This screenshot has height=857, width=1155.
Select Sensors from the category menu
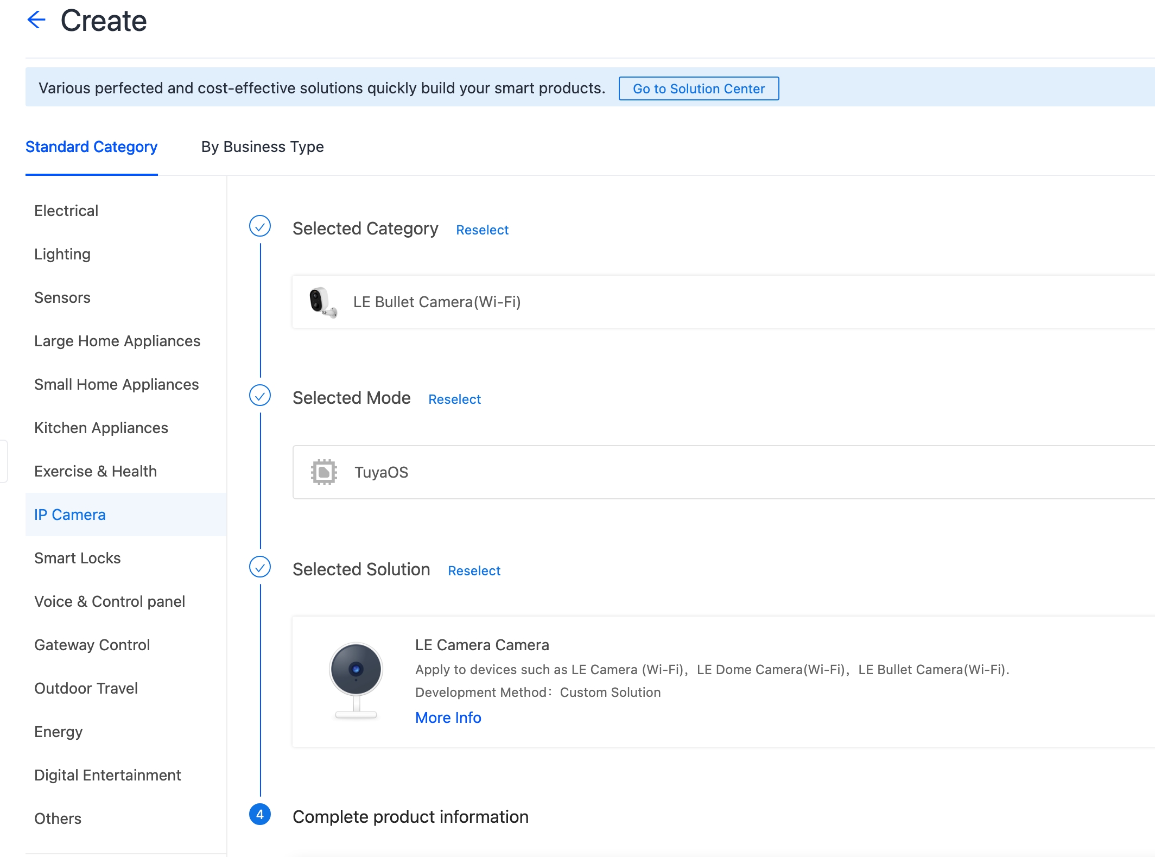(62, 297)
